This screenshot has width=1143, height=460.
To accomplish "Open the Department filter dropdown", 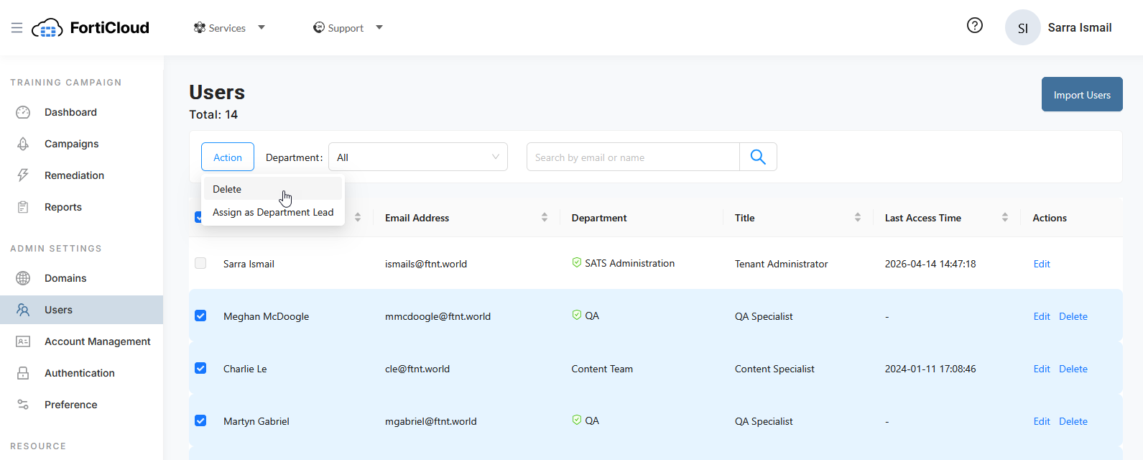I will click(x=418, y=157).
